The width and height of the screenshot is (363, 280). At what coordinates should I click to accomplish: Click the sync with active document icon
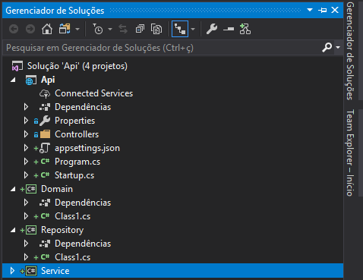point(123,29)
